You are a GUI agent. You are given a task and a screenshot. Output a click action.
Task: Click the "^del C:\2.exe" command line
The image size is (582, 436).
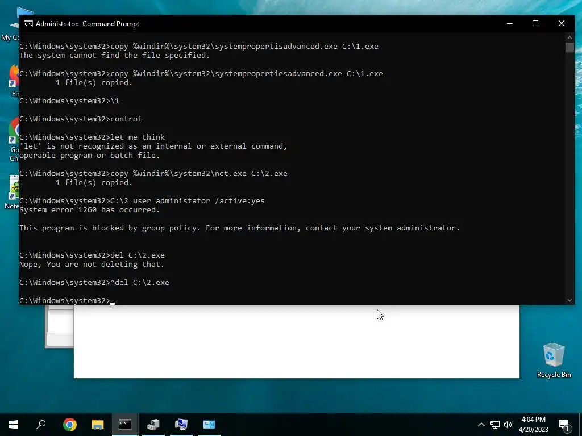(94, 283)
